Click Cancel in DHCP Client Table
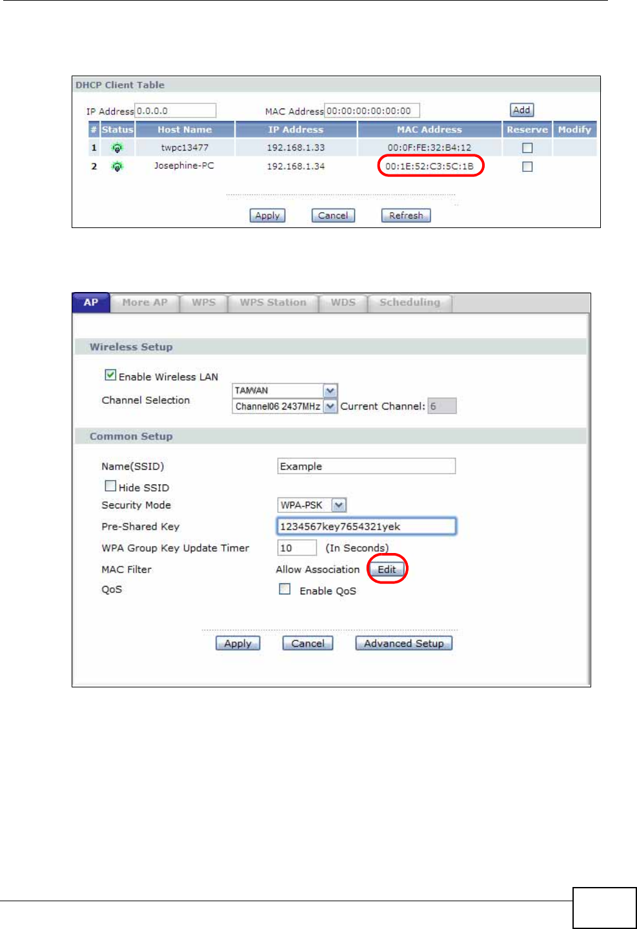This screenshot has width=637, height=929. pos(333,216)
